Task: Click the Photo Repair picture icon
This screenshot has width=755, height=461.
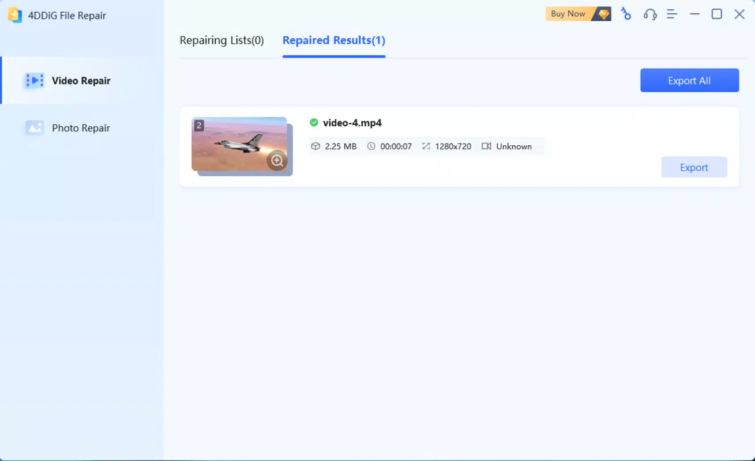Action: click(35, 128)
